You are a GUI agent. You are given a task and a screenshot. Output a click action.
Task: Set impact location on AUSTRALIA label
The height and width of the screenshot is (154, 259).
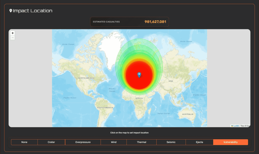pos(187,114)
